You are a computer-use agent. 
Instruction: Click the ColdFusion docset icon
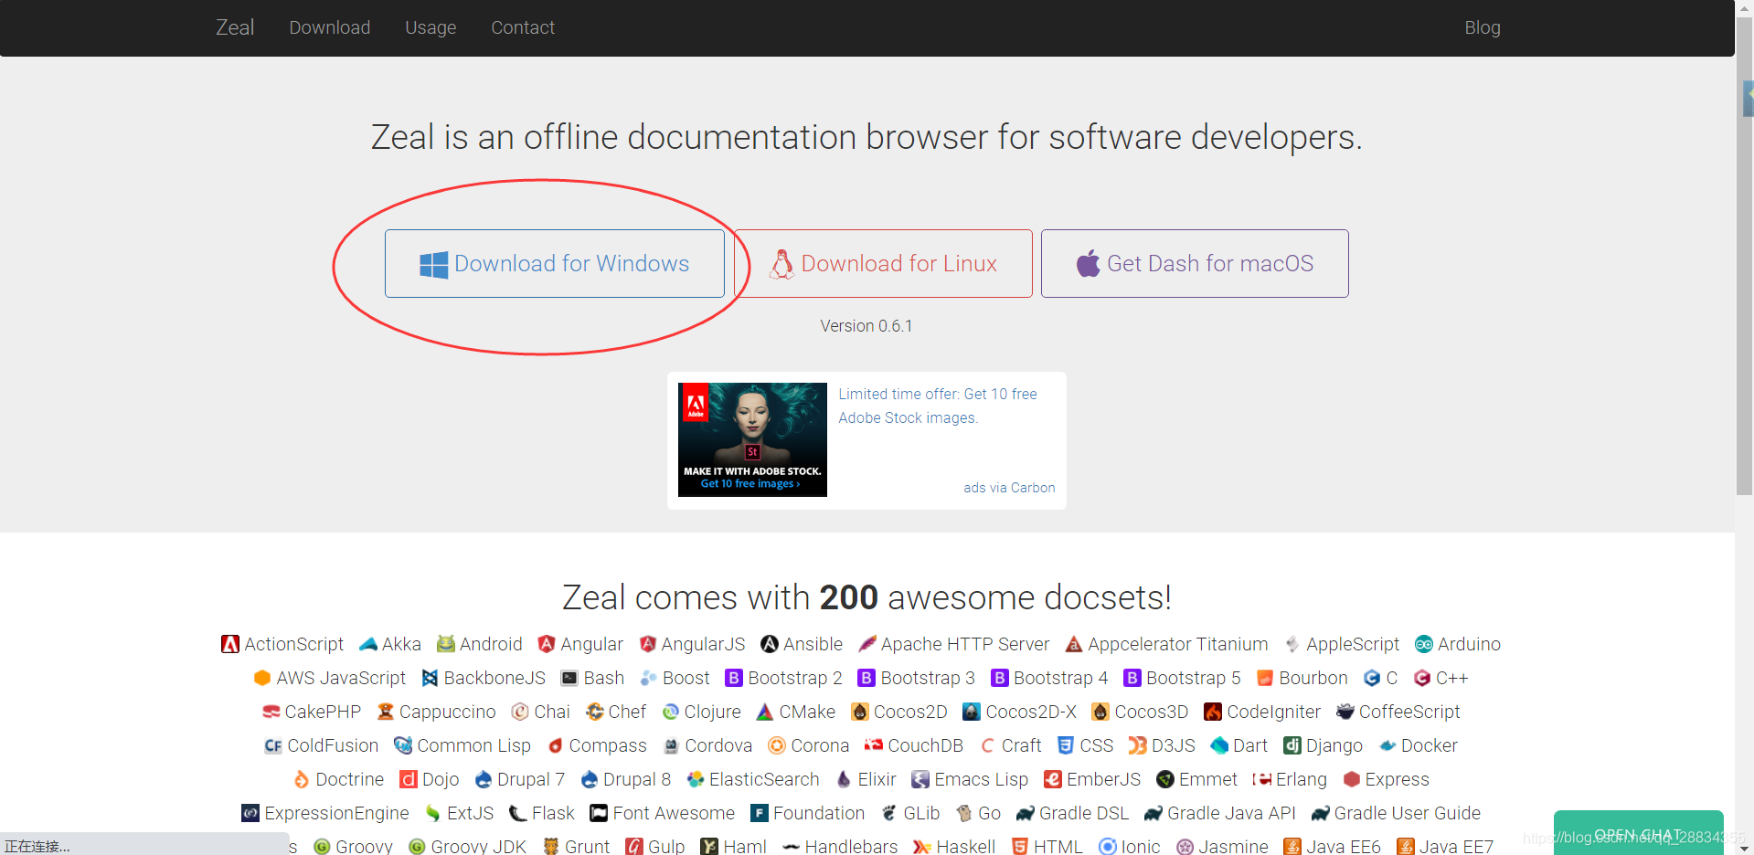point(273,745)
